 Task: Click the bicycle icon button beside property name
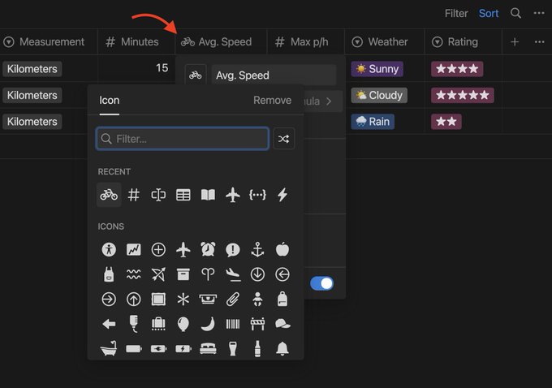pyautogui.click(x=196, y=75)
